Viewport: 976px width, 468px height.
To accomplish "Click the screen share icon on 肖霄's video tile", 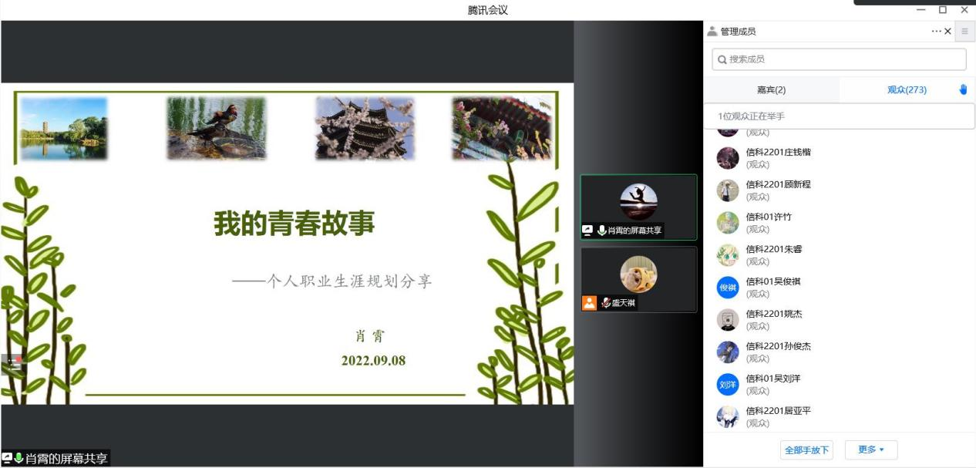I will point(587,231).
